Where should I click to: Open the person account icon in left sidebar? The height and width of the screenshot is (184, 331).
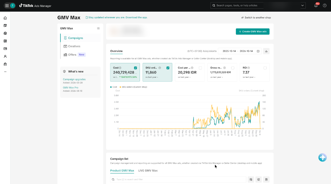[5, 56]
